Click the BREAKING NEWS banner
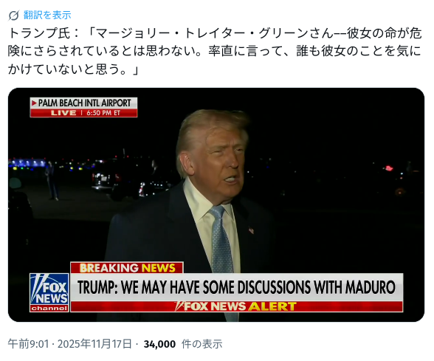This screenshot has width=434, height=361. [x=127, y=268]
